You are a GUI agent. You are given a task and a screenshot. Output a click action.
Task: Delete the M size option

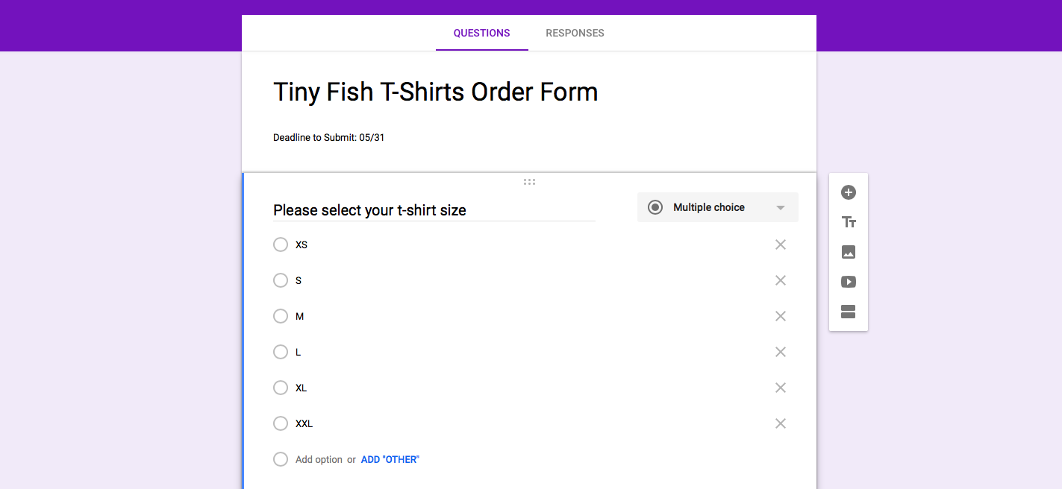[781, 316]
